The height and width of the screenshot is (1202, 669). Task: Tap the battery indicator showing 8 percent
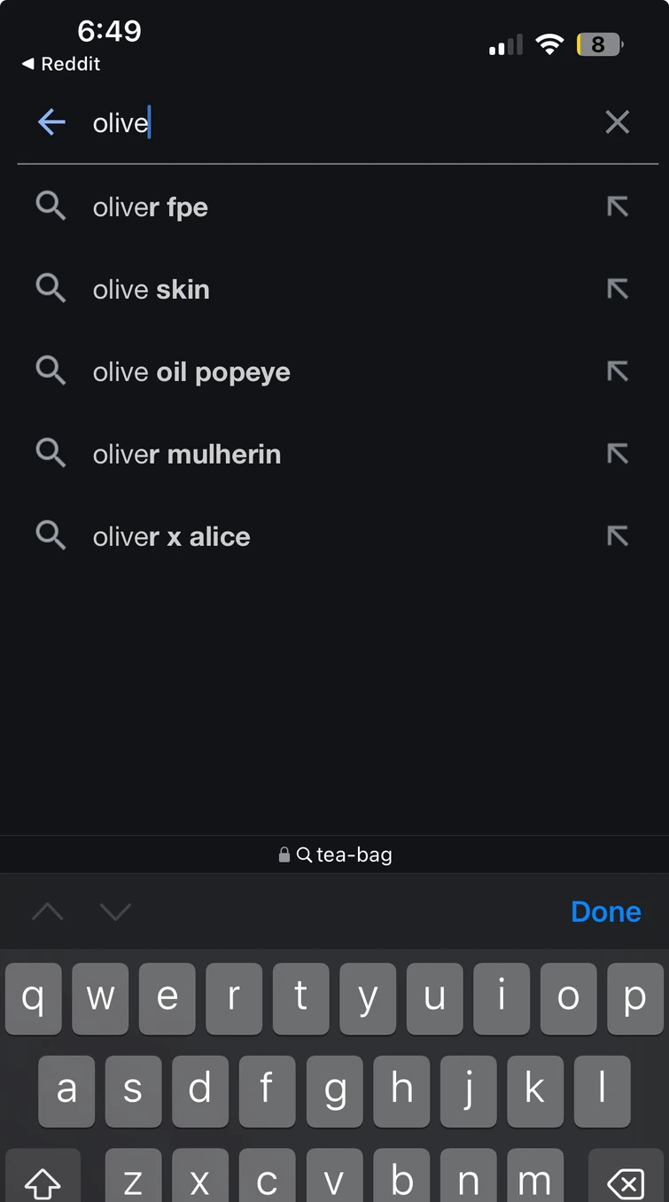coord(599,44)
